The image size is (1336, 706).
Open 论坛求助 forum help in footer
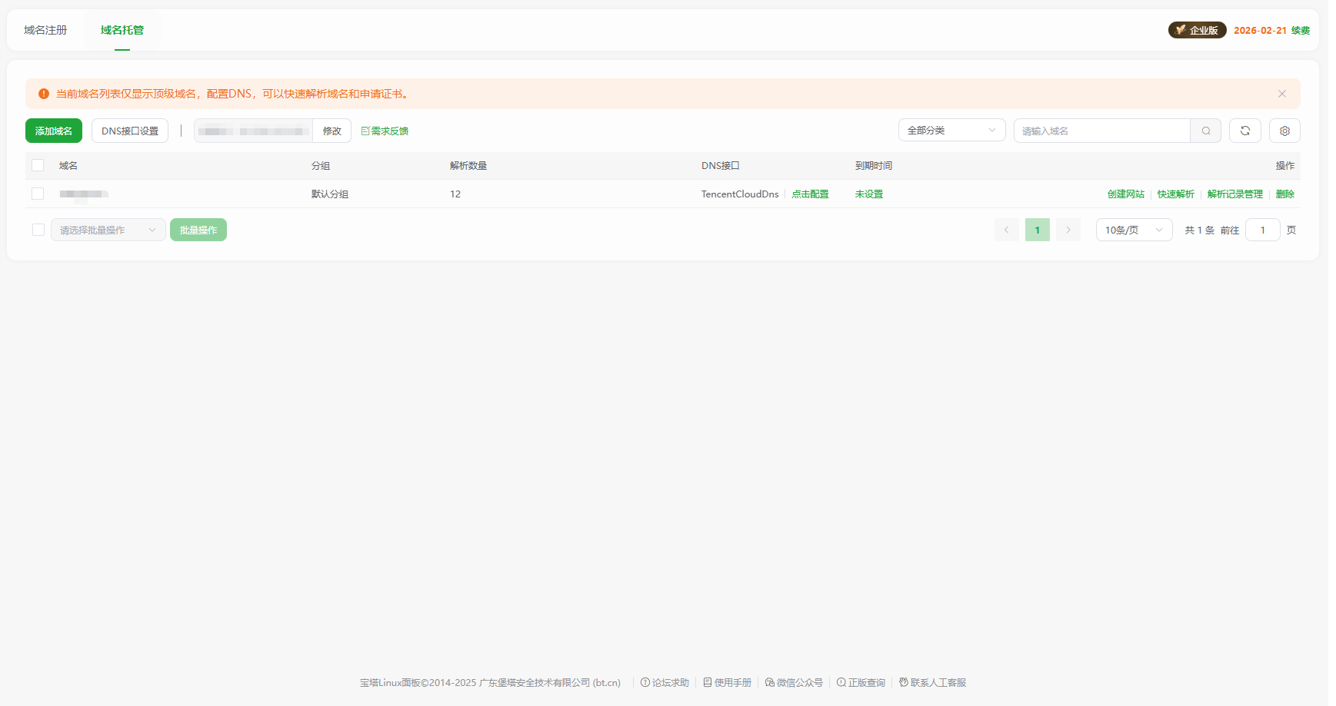665,682
